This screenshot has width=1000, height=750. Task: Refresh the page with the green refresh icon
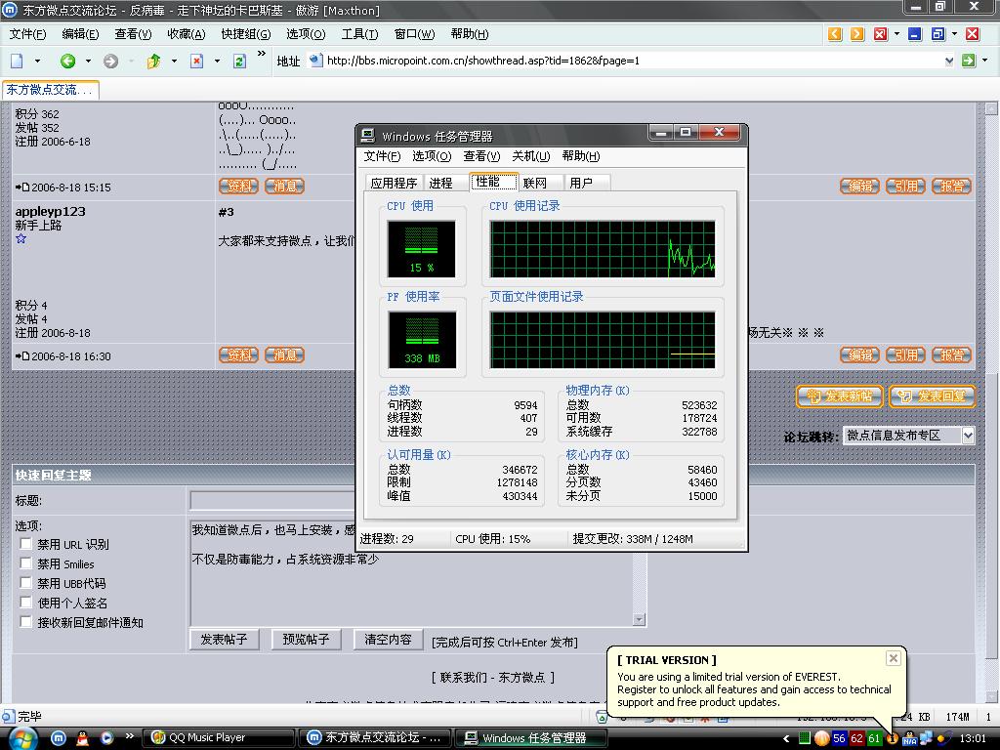[x=239, y=62]
